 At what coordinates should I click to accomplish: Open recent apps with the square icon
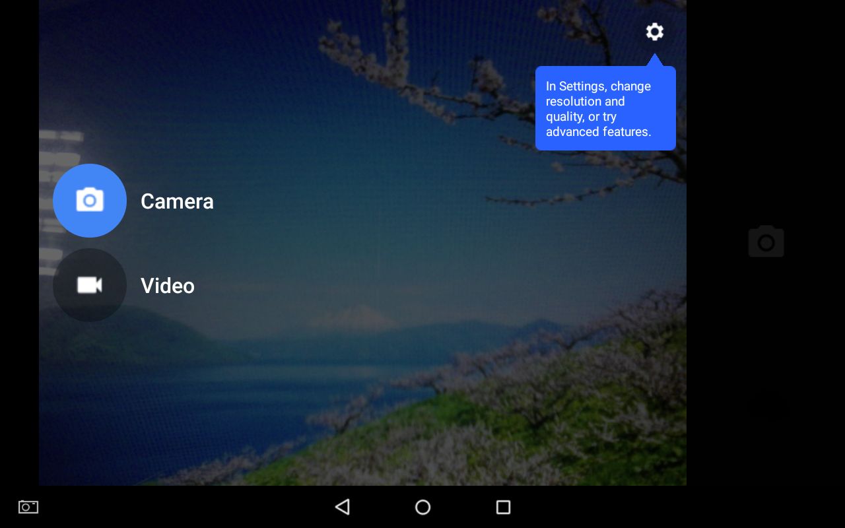[x=503, y=507]
